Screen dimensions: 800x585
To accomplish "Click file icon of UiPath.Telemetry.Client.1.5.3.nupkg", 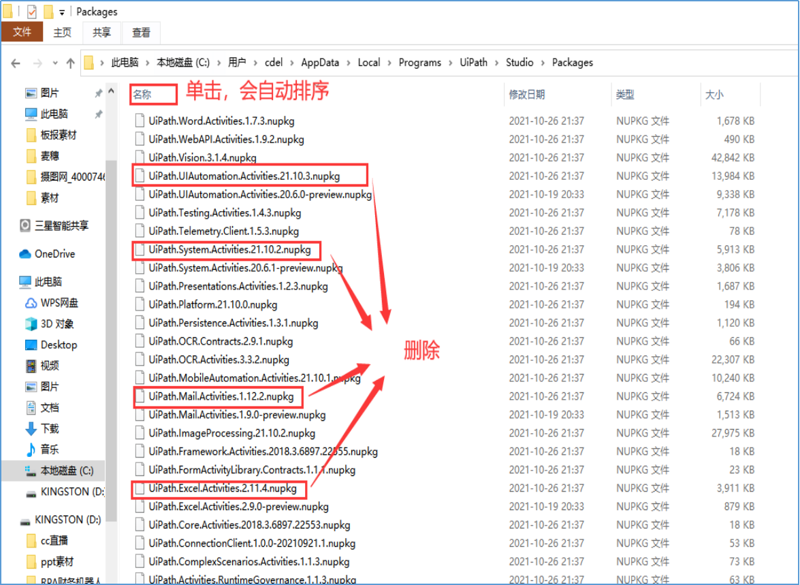I will click(x=140, y=232).
